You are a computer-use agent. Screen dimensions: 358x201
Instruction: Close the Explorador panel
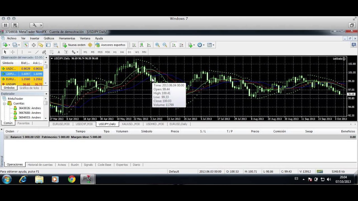[x=46, y=94]
